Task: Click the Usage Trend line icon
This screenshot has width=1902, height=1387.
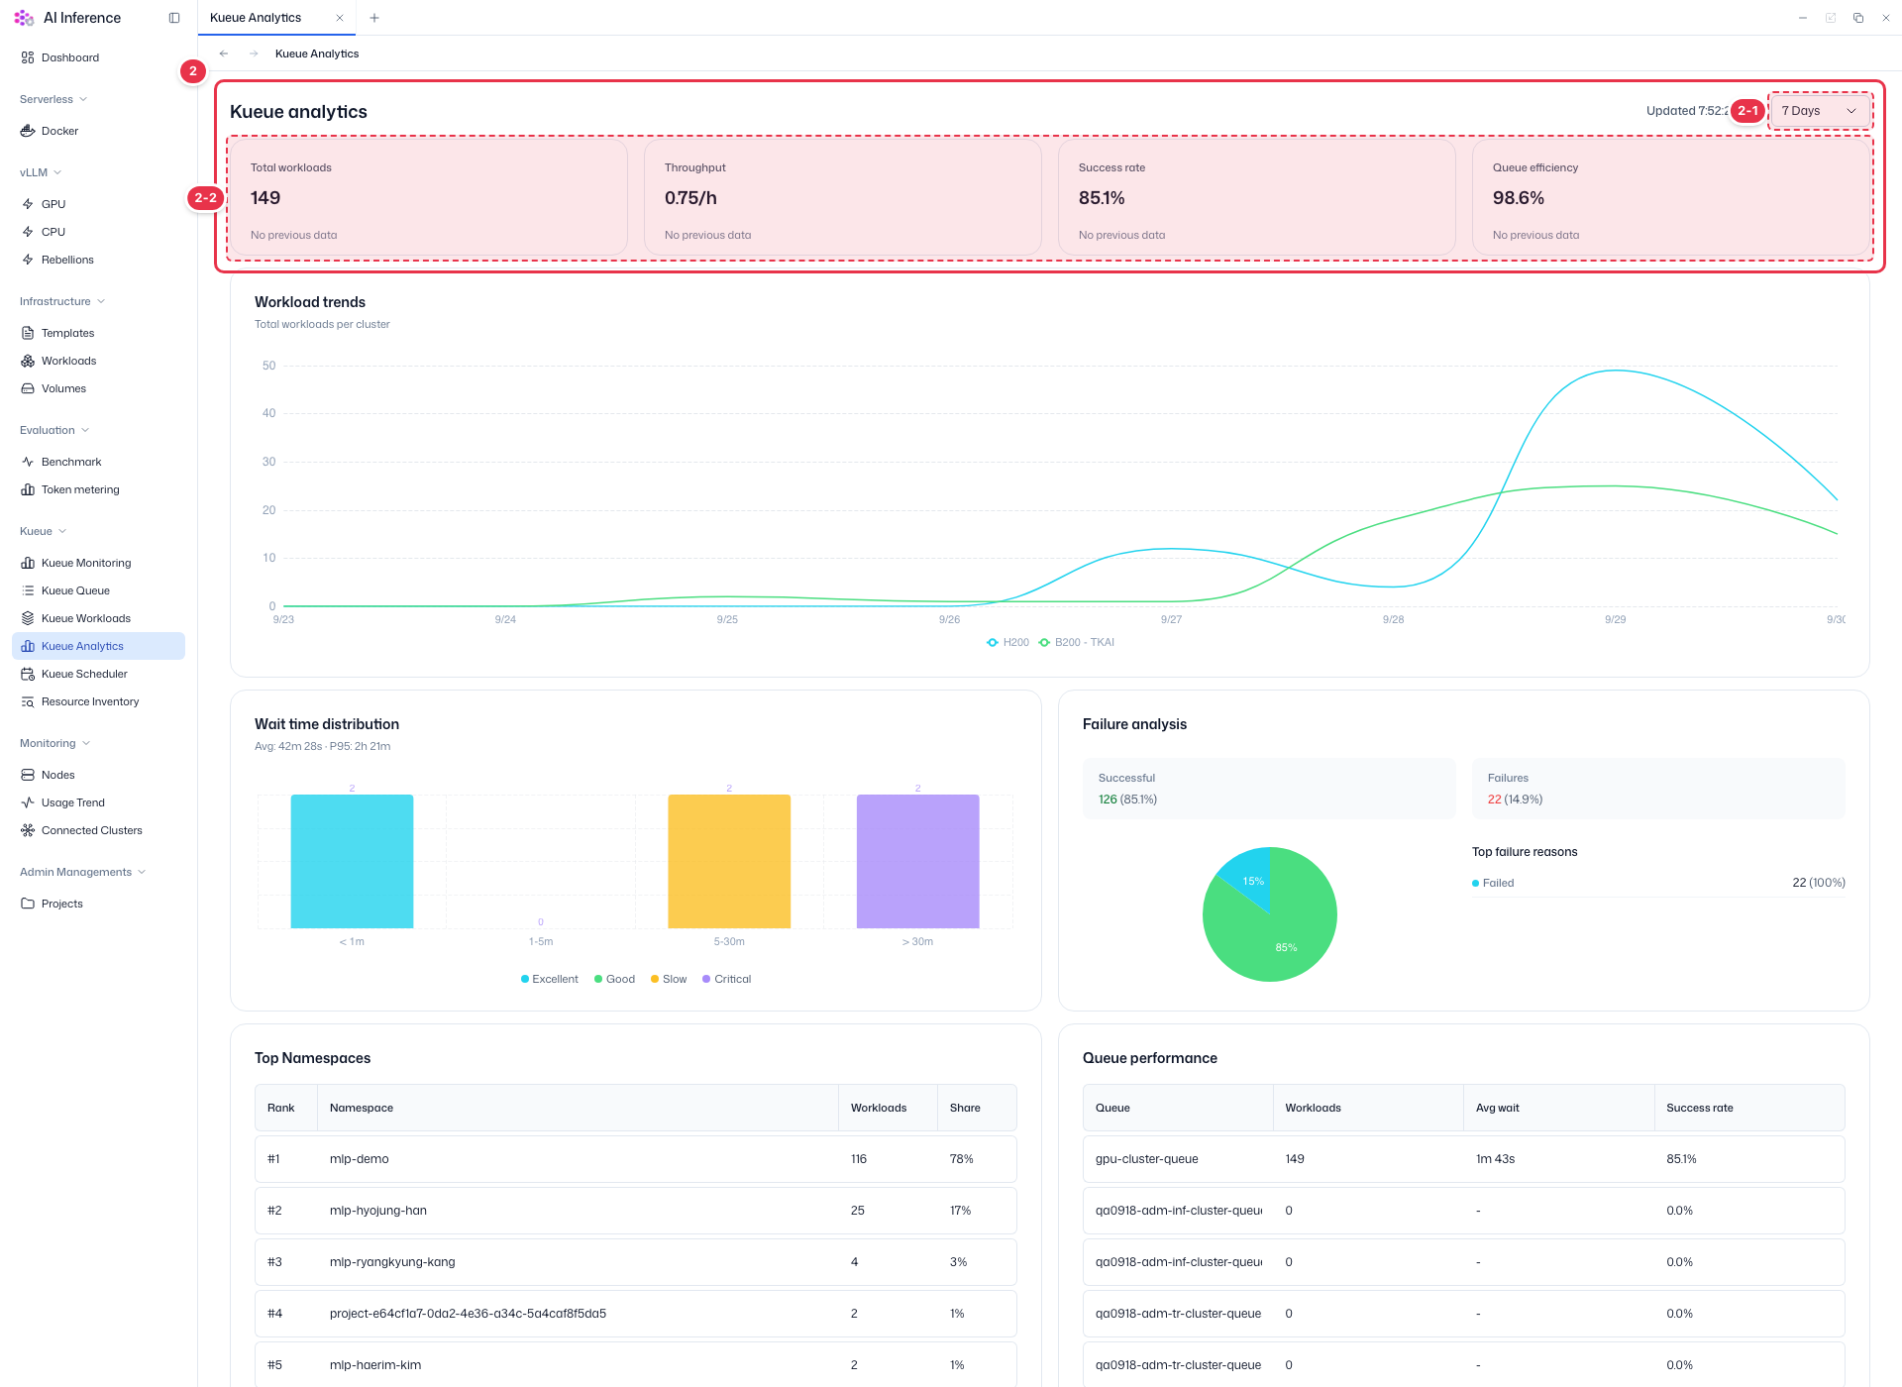Action: [x=28, y=802]
